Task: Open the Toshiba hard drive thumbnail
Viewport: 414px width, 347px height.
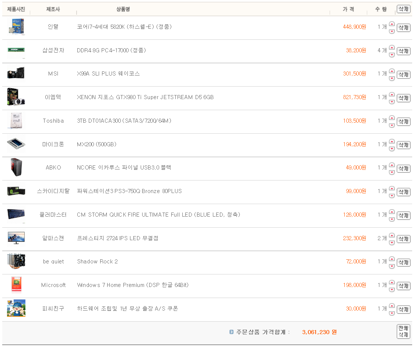Action: coord(16,120)
